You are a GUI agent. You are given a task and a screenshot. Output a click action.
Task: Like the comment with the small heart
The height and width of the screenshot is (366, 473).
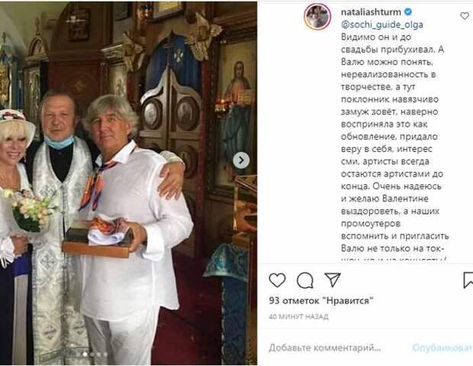point(465,16)
